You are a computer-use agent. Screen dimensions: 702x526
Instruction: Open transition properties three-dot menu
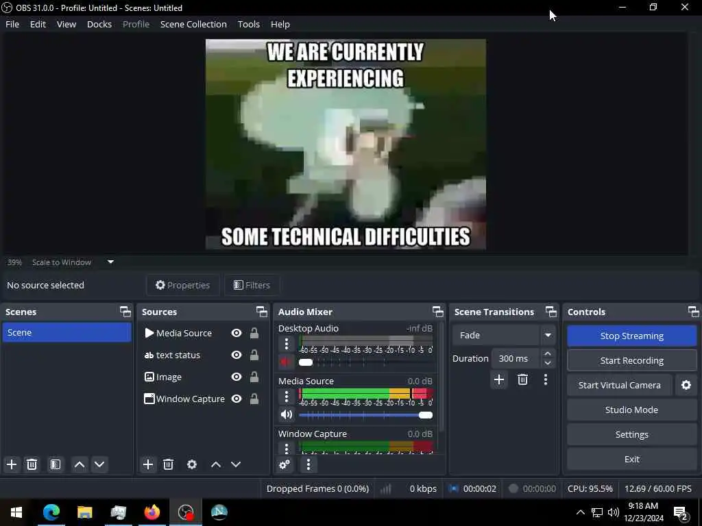(545, 379)
